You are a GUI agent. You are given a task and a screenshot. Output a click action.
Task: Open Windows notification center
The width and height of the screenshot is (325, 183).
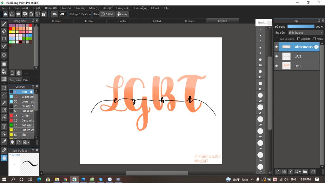317,179
